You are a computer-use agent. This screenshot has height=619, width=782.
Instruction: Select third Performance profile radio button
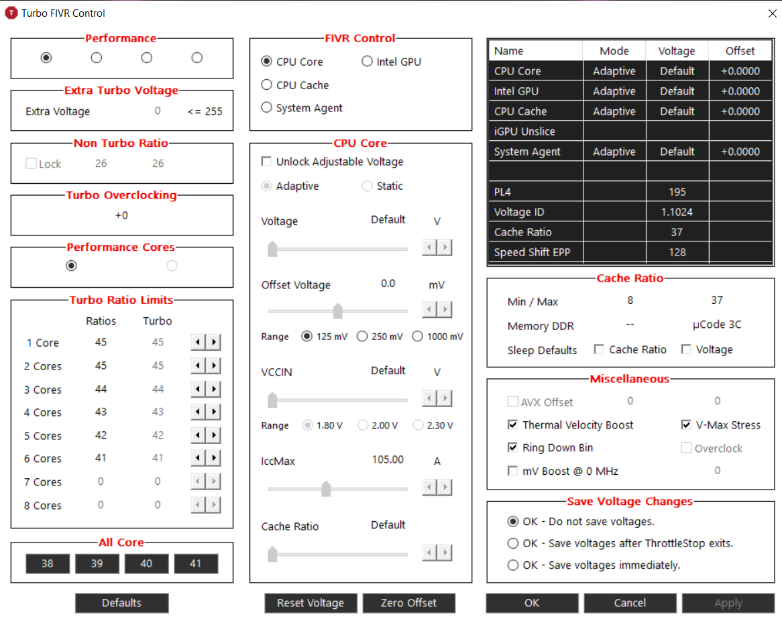(147, 58)
